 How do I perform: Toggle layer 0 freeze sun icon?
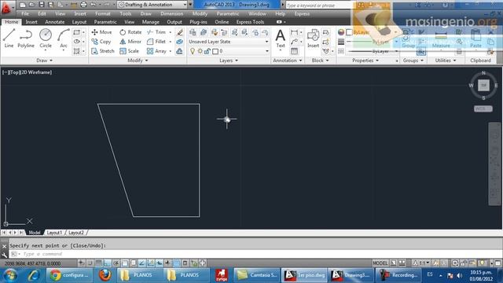click(x=200, y=51)
